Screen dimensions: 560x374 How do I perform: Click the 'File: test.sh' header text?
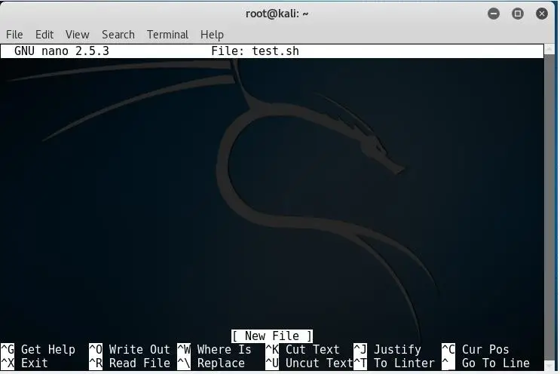pyautogui.click(x=255, y=51)
